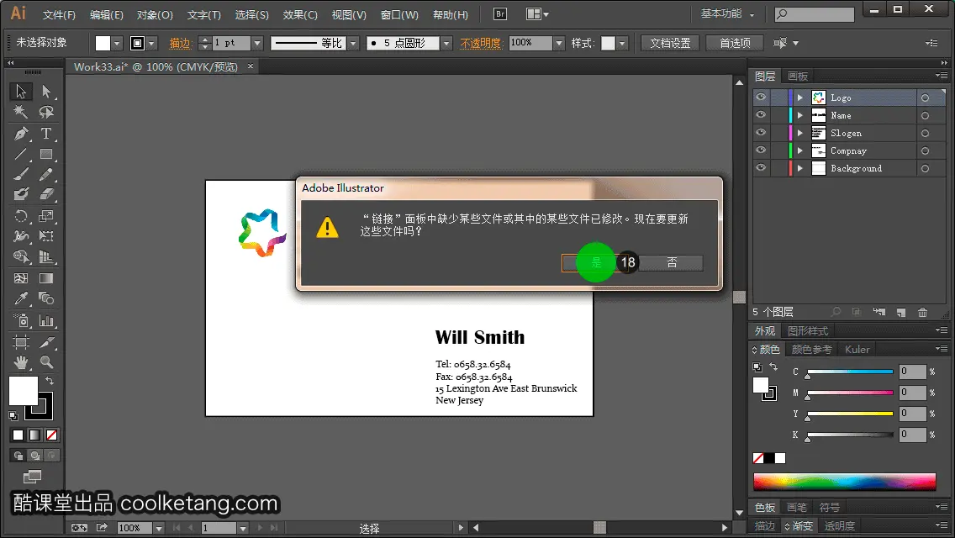Create new layer in Layers panel
The width and height of the screenshot is (955, 538).
[901, 312]
